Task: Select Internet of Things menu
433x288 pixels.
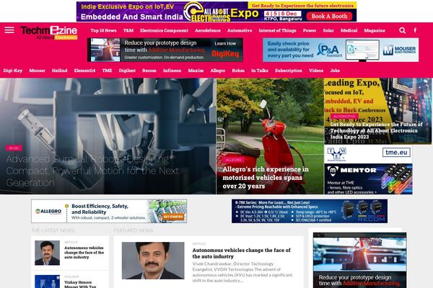Action: [x=277, y=30]
